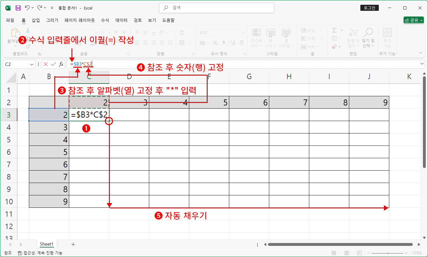428x257 pixels.
Task: Click the Save icon in title bar
Action: click(18, 8)
